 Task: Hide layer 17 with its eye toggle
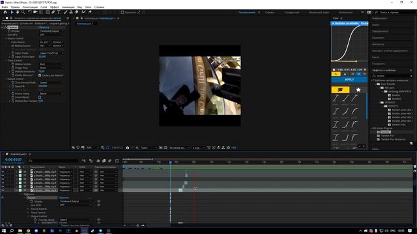(3, 175)
